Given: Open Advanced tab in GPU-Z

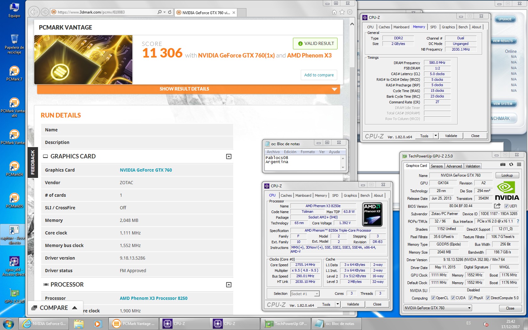Looking at the screenshot, I should click(454, 166).
